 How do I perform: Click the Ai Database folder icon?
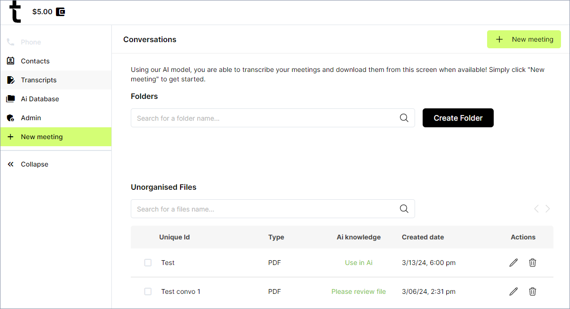pyautogui.click(x=10, y=99)
